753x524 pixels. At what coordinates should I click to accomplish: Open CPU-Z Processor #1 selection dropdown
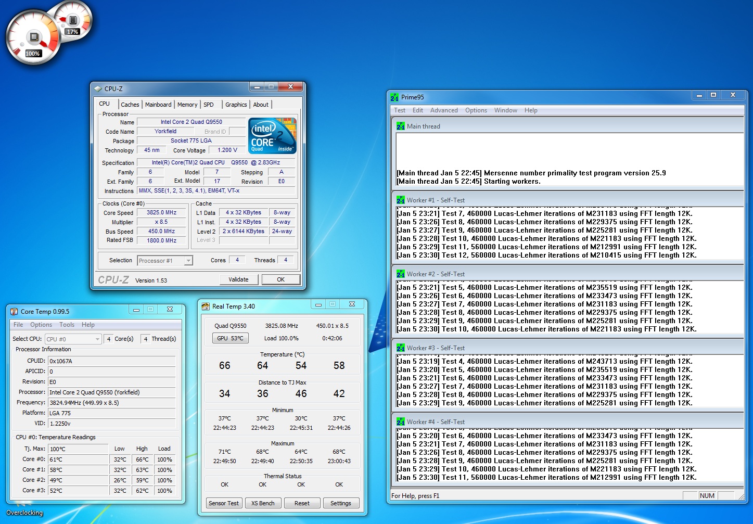tap(165, 261)
